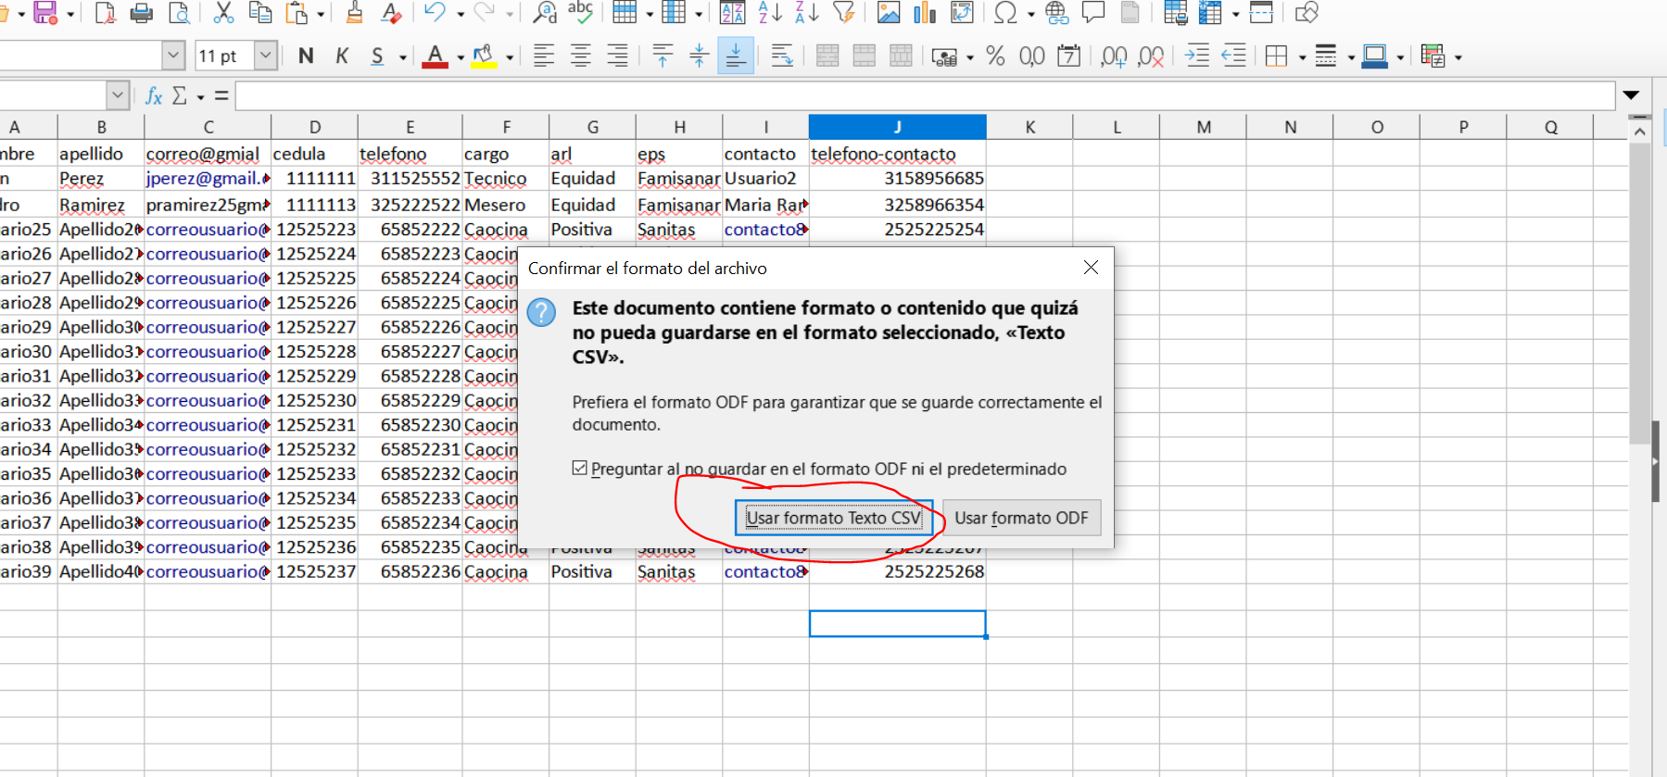Open font color dropdown arrow

coord(461,57)
